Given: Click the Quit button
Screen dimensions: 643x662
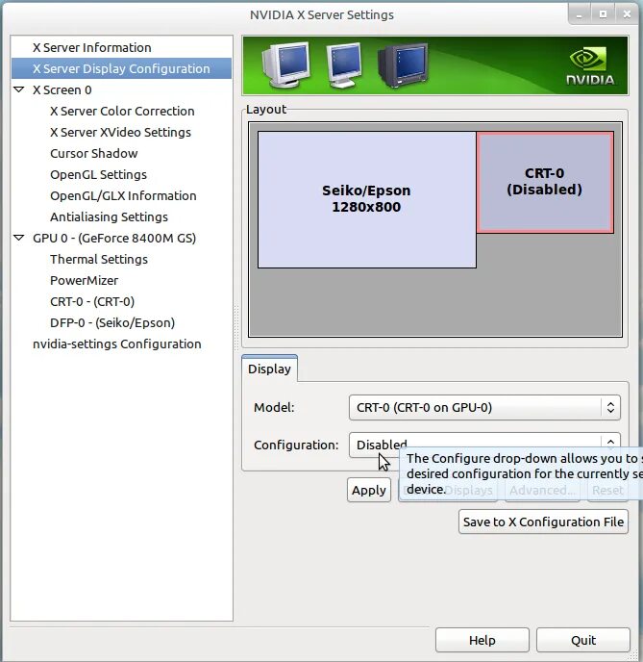Looking at the screenshot, I should [x=583, y=640].
